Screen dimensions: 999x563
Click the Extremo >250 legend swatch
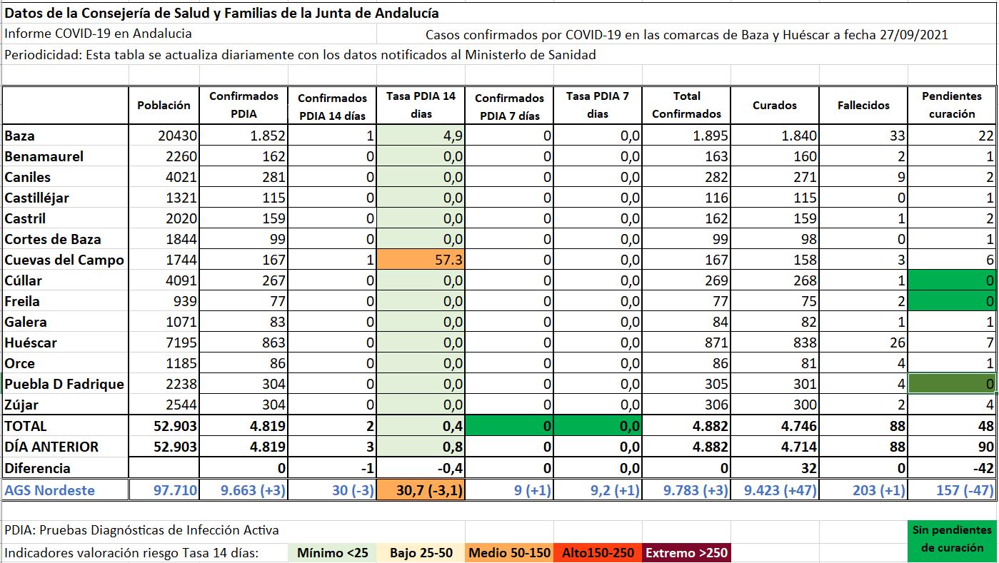tap(686, 553)
